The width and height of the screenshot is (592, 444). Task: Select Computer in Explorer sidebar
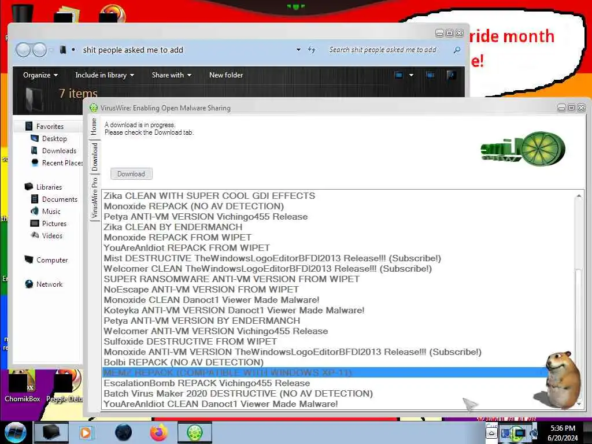tap(51, 260)
